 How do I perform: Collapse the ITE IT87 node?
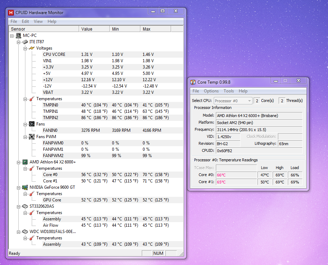tap(18, 42)
